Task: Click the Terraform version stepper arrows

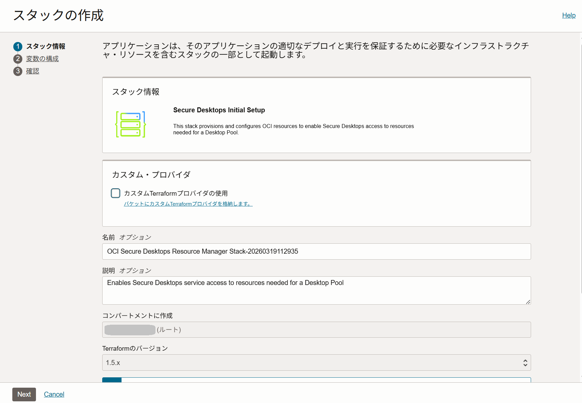Action: pos(525,362)
